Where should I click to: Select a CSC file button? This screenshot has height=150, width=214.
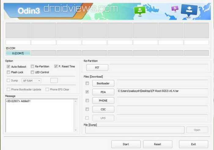103,109
